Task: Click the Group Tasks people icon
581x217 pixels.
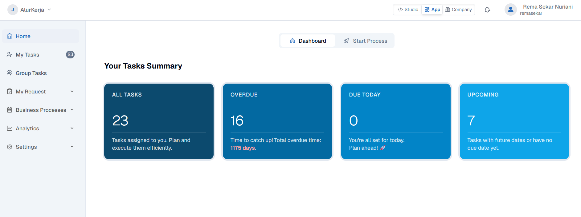Action: (10, 73)
